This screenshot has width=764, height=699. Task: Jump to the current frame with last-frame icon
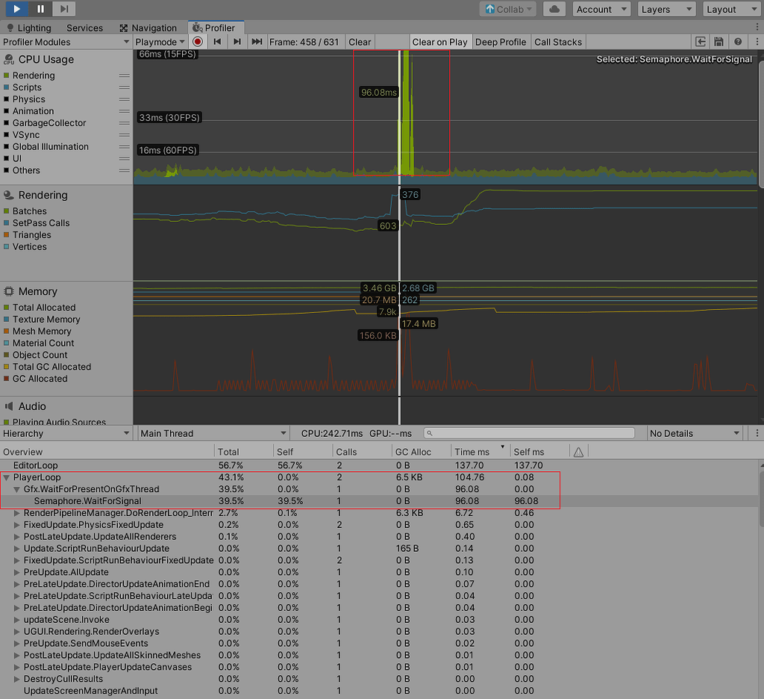(x=256, y=42)
